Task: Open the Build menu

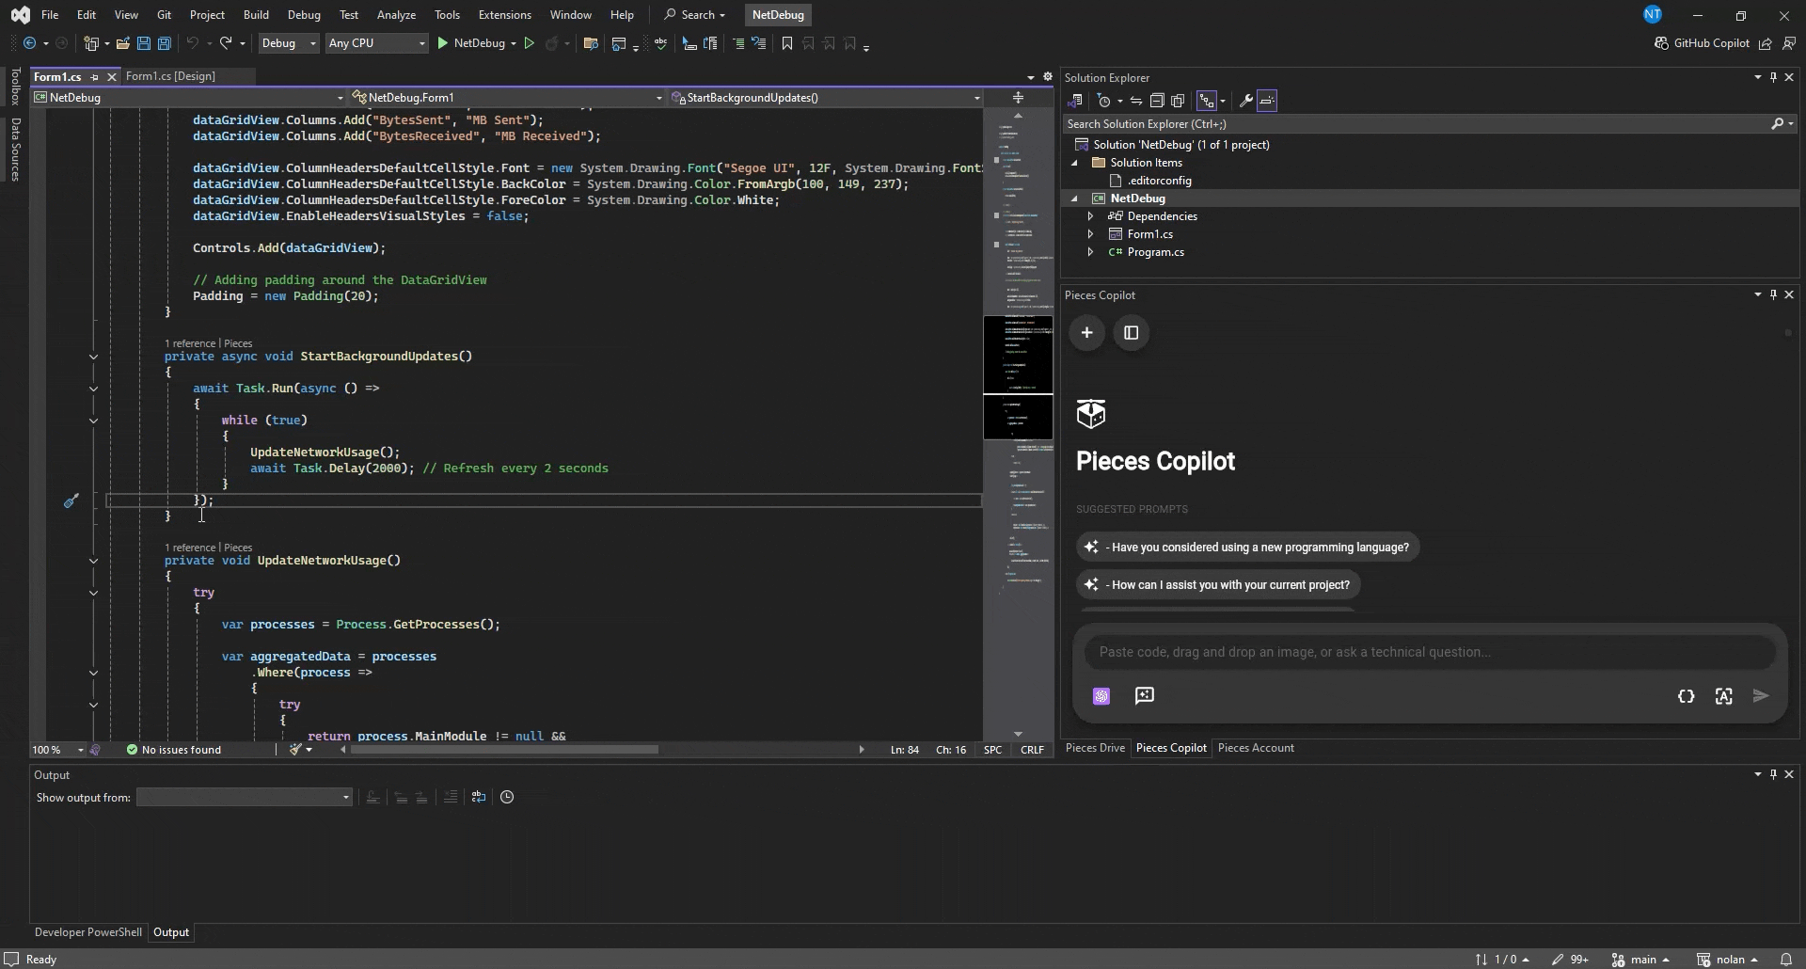Action: point(256,15)
